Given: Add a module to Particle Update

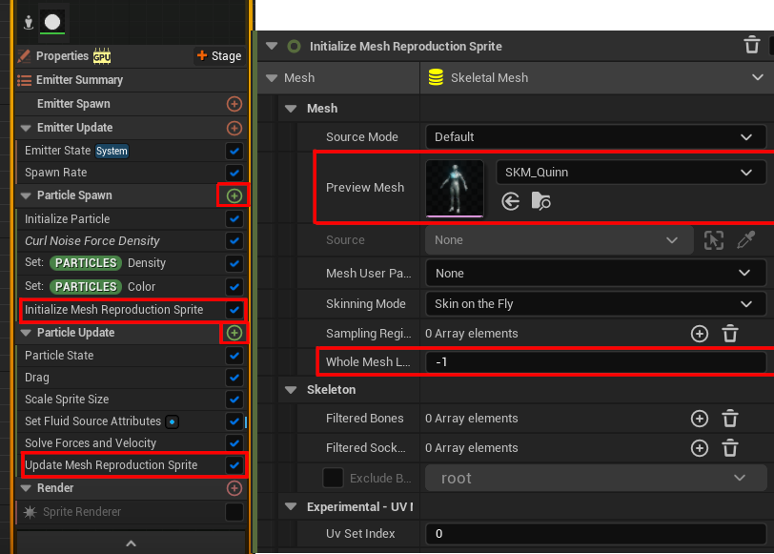Looking at the screenshot, I should 234,333.
